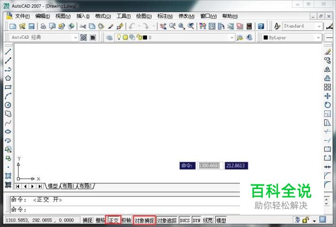
Task: Select the Erase modify tool
Action: pyautogui.click(x=327, y=51)
